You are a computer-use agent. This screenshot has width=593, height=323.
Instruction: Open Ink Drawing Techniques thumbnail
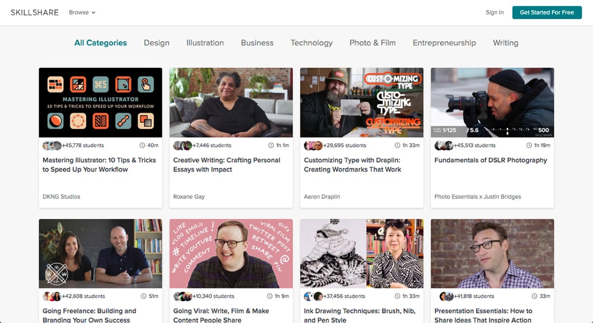tap(362, 254)
